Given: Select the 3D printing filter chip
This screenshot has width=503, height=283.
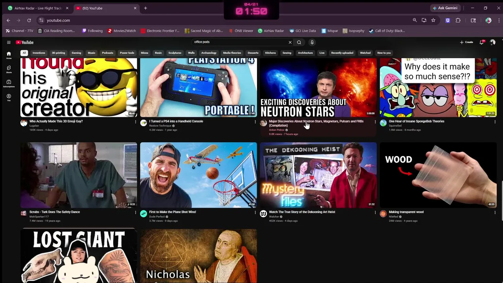Looking at the screenshot, I should [x=58, y=53].
